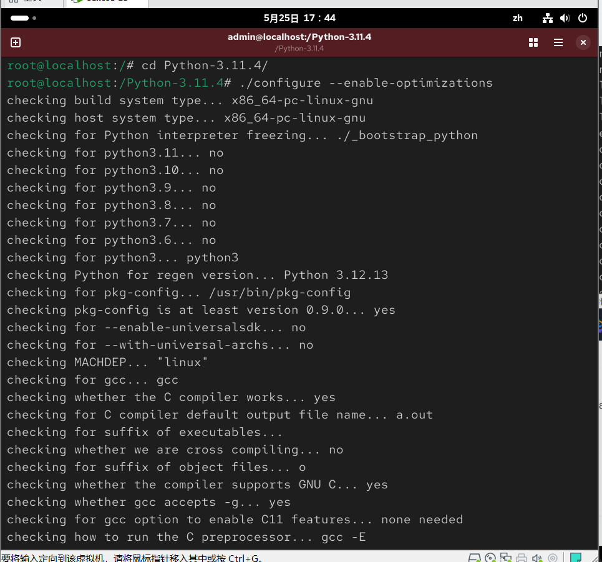Click the wired network status icon

tap(548, 18)
